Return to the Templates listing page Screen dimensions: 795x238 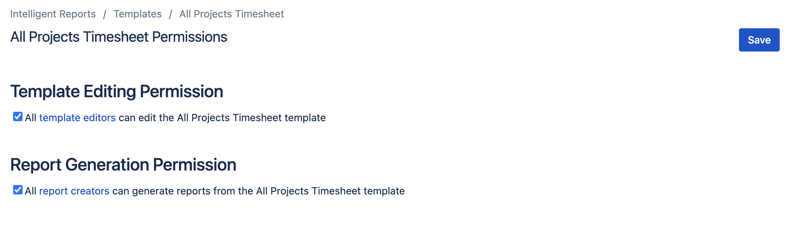tap(138, 14)
